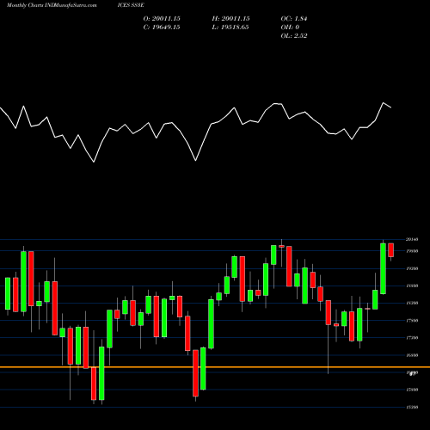
Task: Click the 'OL: 2.52' reading
Action: [x=294, y=36]
